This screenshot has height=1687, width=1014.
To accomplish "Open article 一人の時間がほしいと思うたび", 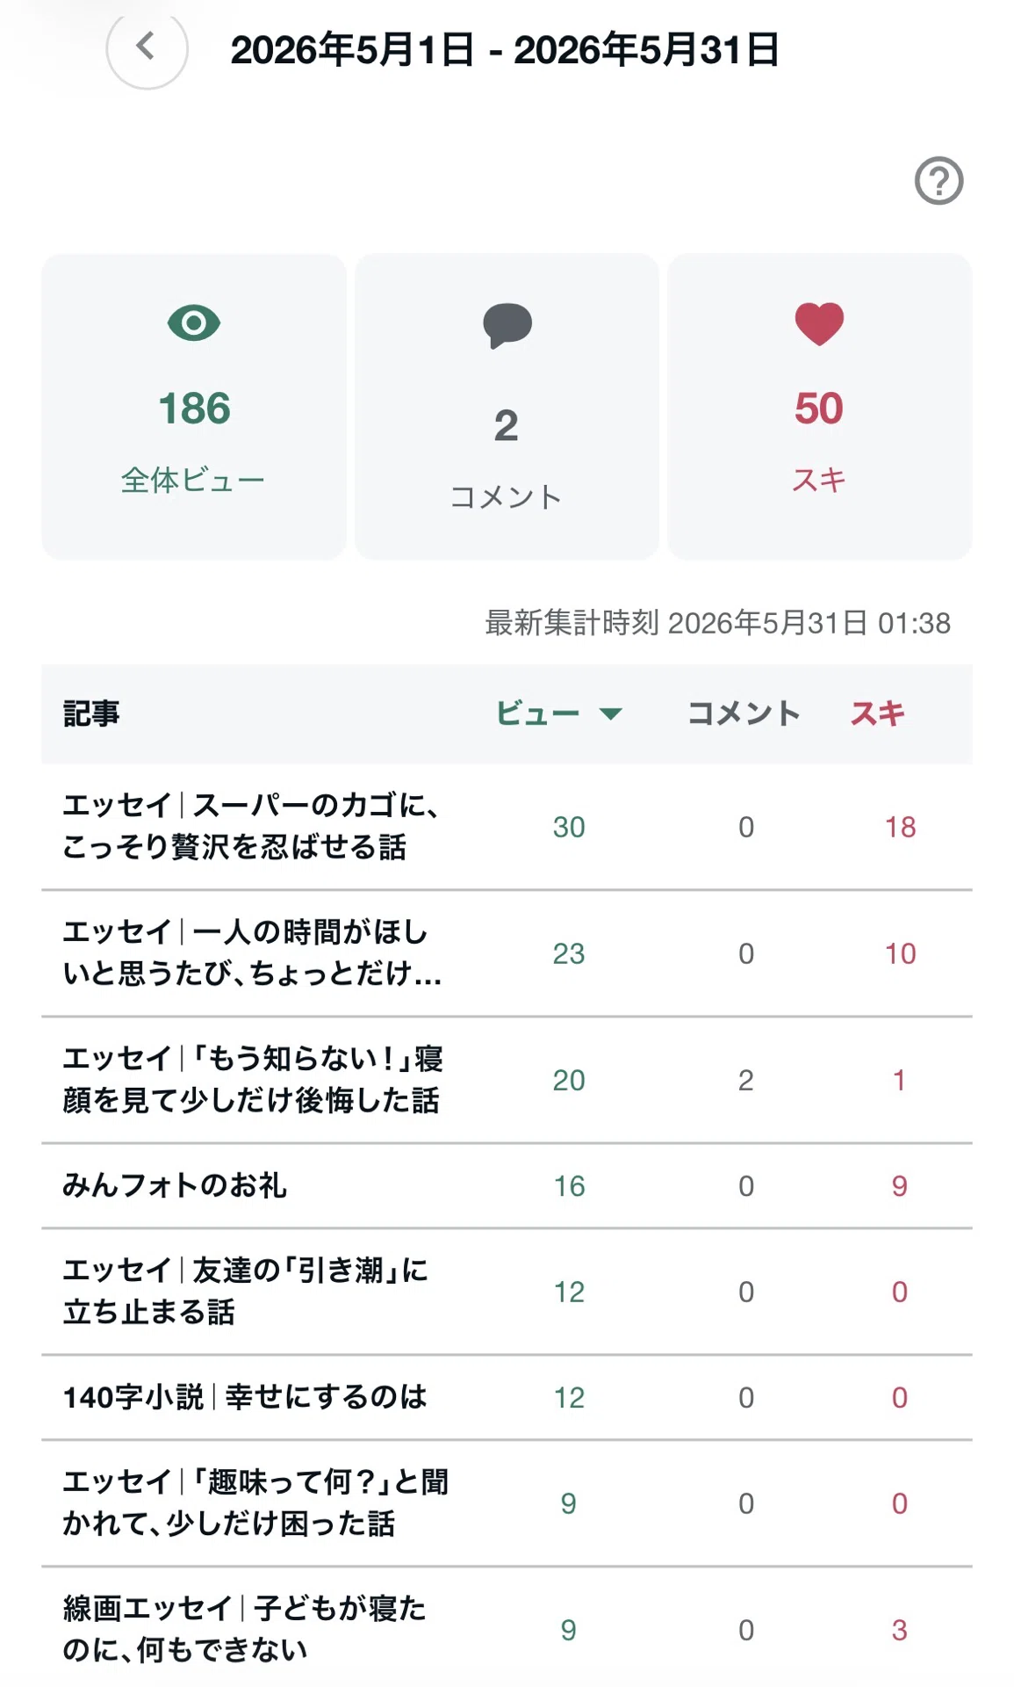I will click(507, 953).
